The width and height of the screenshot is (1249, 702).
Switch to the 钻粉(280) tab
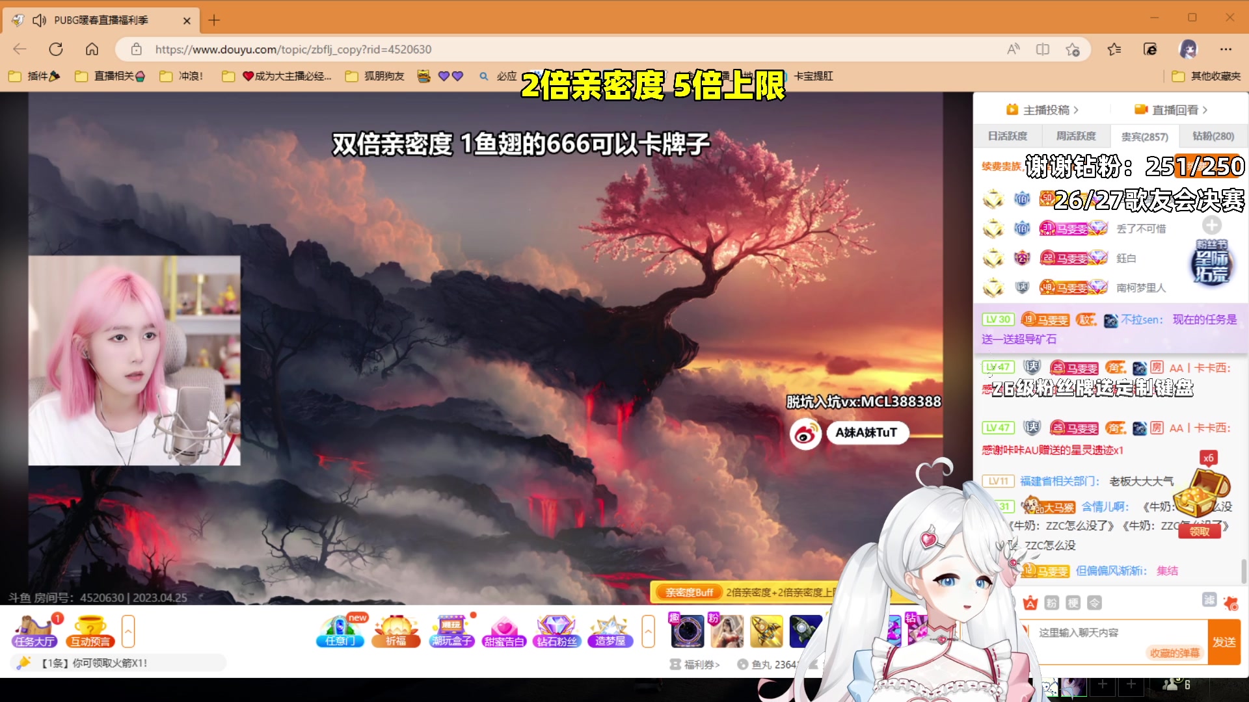tap(1211, 136)
